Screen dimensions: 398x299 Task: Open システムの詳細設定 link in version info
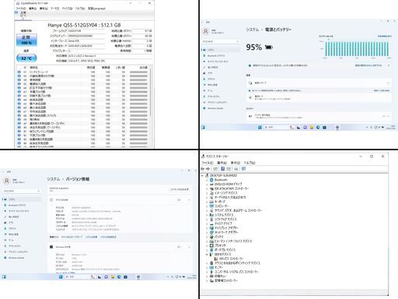[108, 237]
